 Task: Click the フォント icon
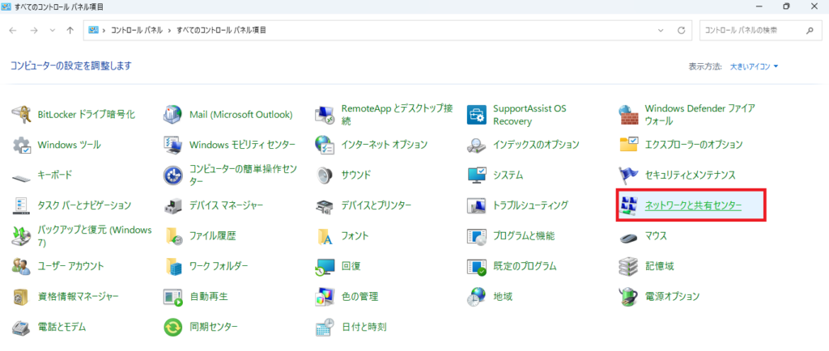325,236
